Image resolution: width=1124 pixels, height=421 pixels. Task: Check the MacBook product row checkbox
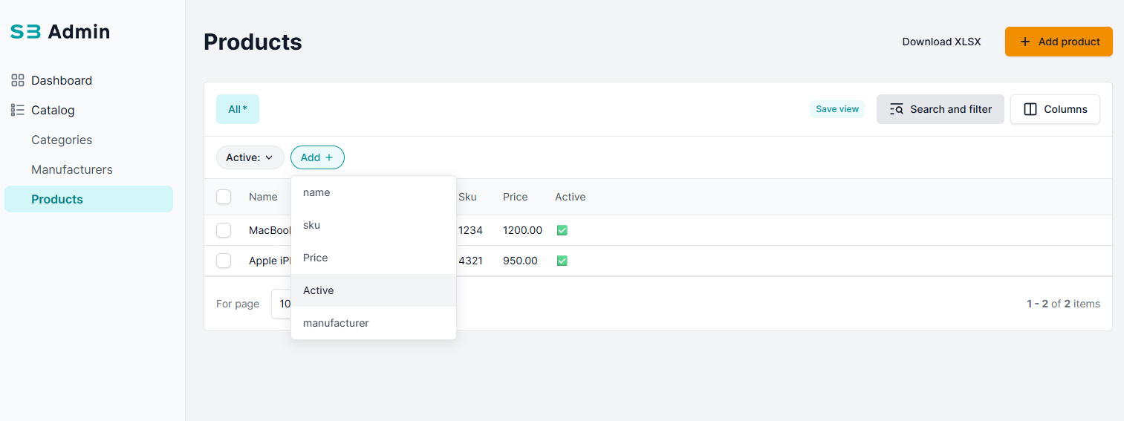(224, 230)
